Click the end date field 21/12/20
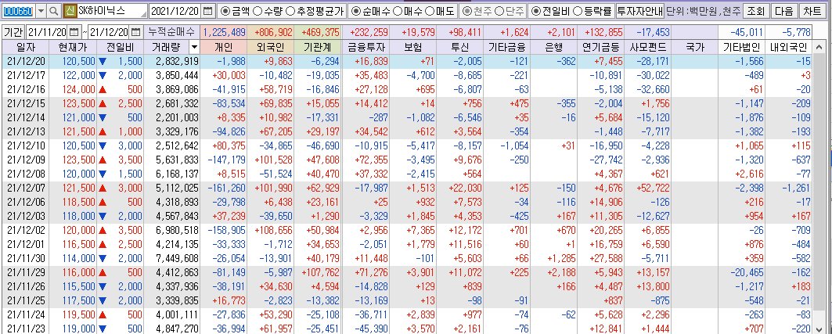Viewport: 832px width, 334px height. pos(110,32)
